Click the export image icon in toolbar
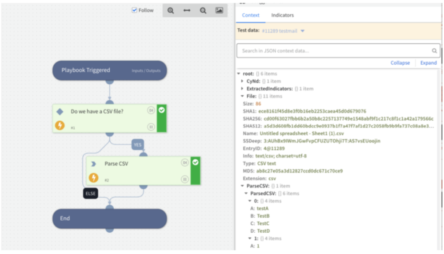This screenshot has width=444, height=254. pyautogui.click(x=219, y=11)
